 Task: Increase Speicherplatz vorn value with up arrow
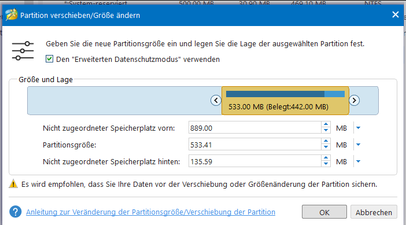coord(326,124)
